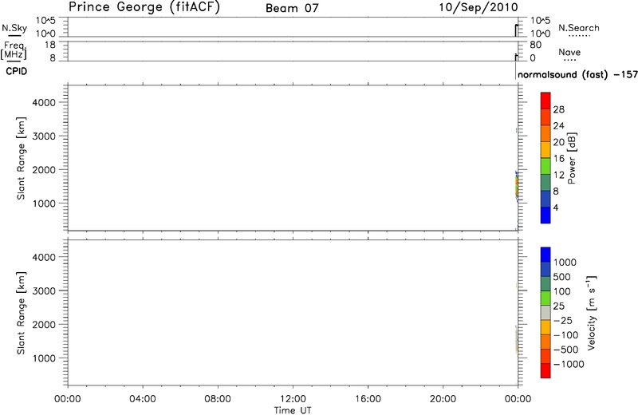Click the 'Time UT' axis label
Image resolution: width=638 pixels, height=415 pixels.
click(293, 410)
